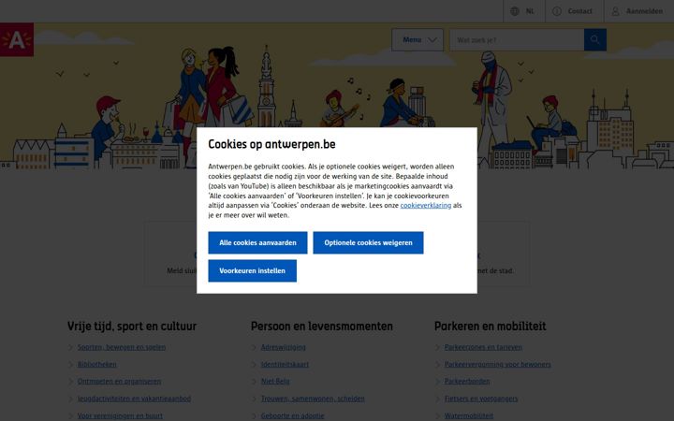This screenshot has width=674, height=421.
Task: Open 'Parkeerzones en tarieven' link
Action: (483, 347)
